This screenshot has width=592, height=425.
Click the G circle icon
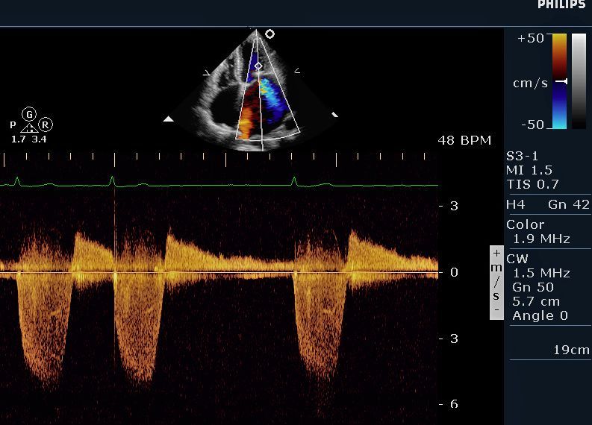coord(29,114)
